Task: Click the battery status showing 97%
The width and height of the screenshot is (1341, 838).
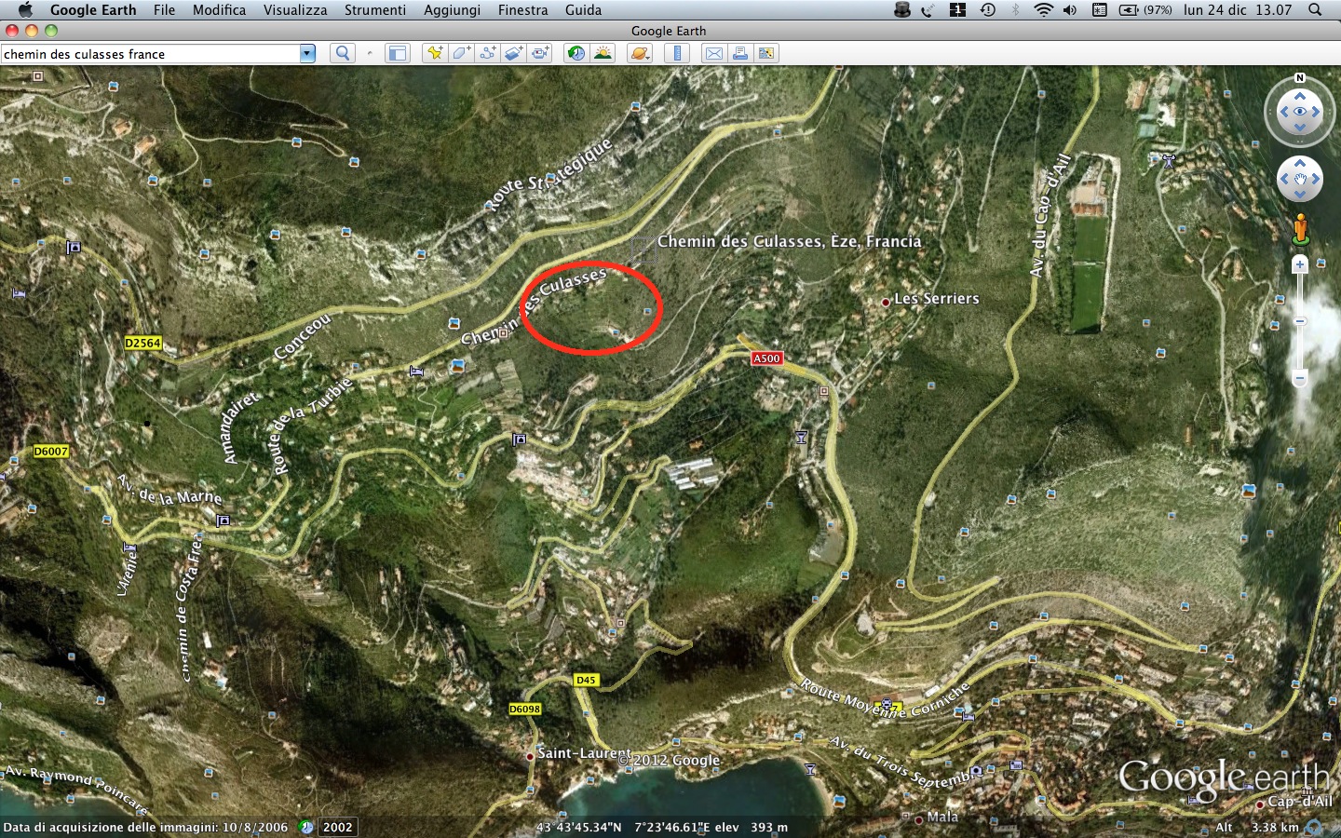Action: click(x=1145, y=9)
